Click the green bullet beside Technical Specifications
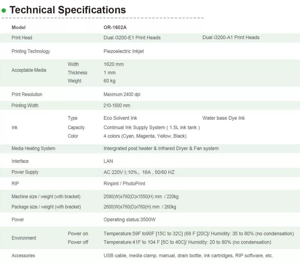Viewport: 300px width, 262px height. [x=4, y=11]
